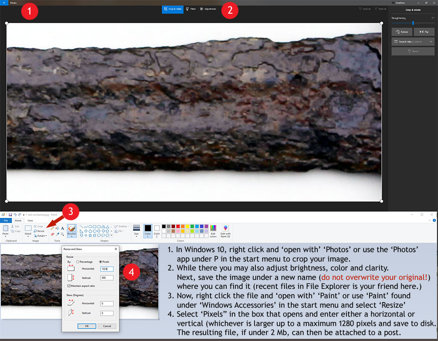The image size is (438, 341).
Task: Click the Resize Vertical input field
Action: pos(107,278)
